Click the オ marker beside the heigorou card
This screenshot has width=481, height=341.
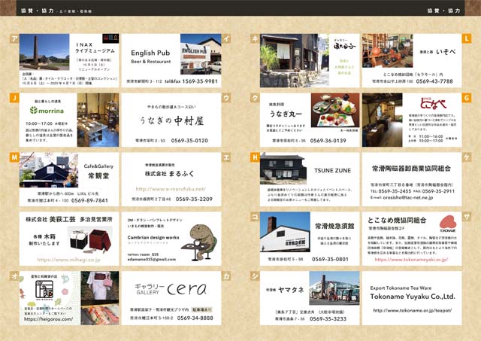(x=14, y=276)
